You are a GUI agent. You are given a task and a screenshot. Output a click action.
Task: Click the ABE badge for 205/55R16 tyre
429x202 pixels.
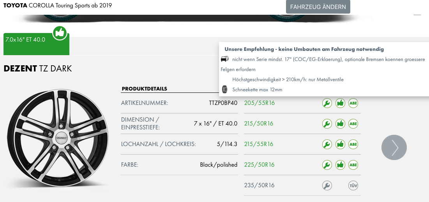point(353,103)
